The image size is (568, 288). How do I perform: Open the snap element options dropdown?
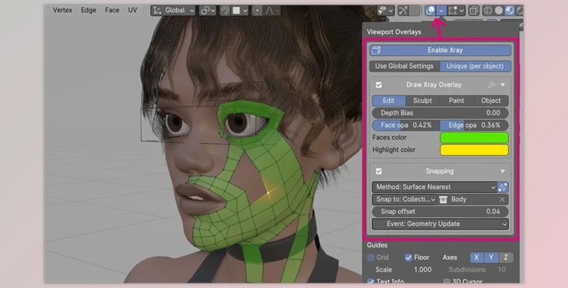point(240,10)
